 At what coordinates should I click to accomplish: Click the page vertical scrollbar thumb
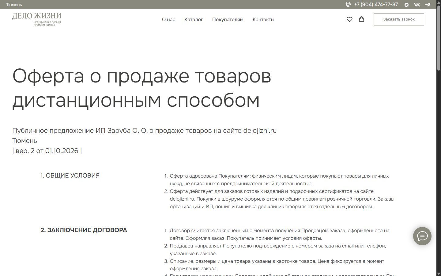click(x=439, y=38)
